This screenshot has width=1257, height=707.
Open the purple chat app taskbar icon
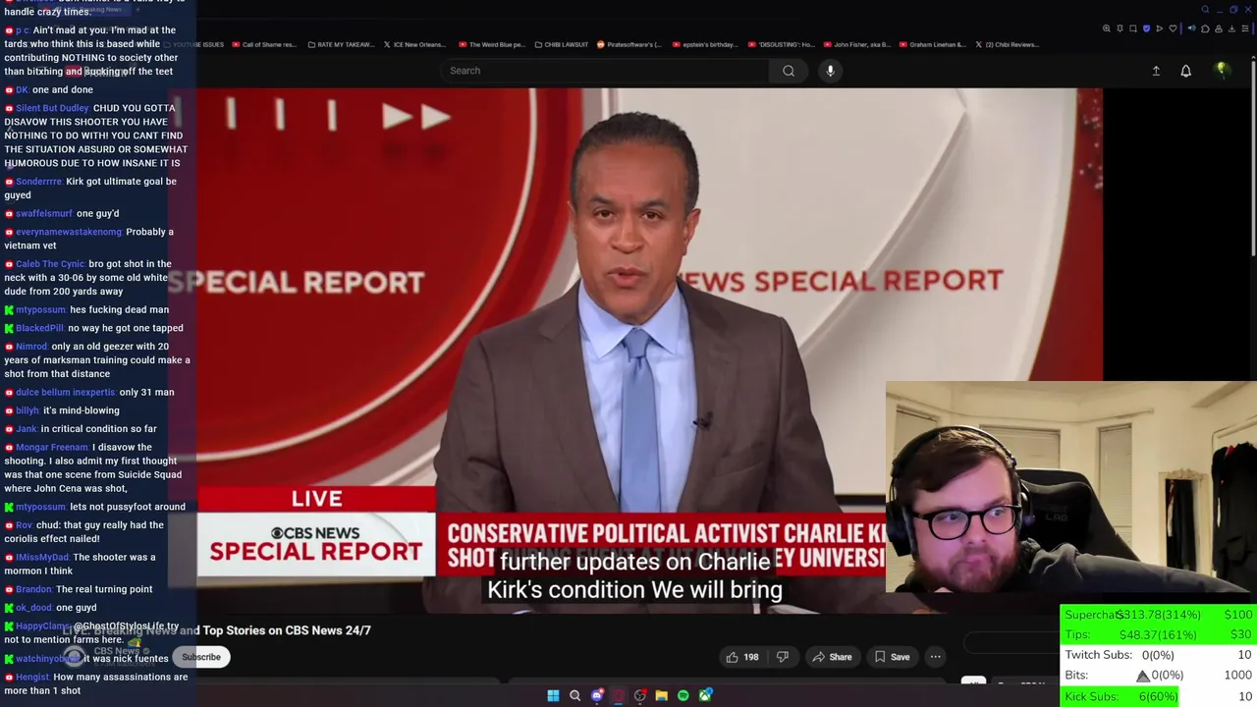[597, 695]
